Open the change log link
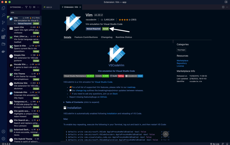This screenshot has width=230, height=145. pyautogui.click(x=81, y=91)
